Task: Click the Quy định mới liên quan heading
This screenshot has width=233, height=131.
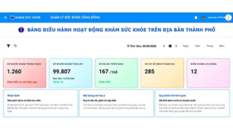Action: (x=172, y=95)
